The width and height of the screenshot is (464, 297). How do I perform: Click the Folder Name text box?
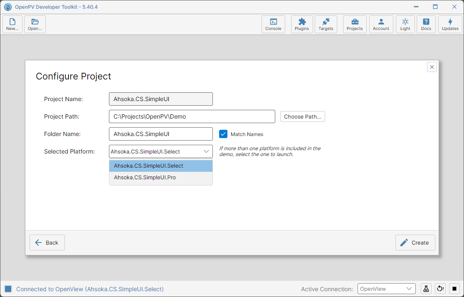click(160, 134)
